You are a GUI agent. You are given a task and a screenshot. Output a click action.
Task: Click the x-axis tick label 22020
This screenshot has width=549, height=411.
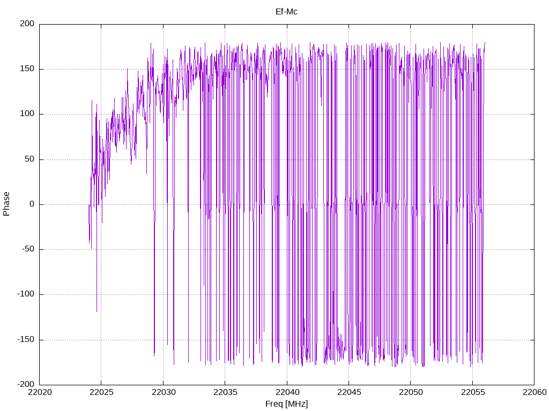click(x=40, y=392)
